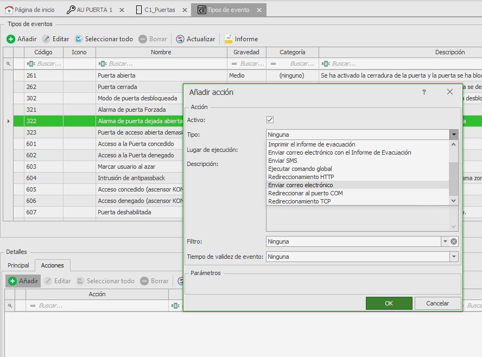Select the Ejecutar comando global option
The image size is (482, 357).
[358, 169]
